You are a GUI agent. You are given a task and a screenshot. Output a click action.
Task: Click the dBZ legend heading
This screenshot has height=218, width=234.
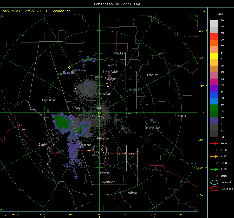click(220, 14)
